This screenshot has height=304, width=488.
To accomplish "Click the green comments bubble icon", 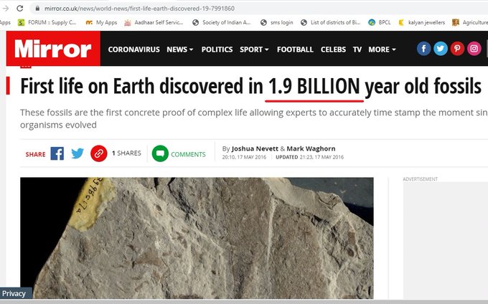I will tap(160, 153).
